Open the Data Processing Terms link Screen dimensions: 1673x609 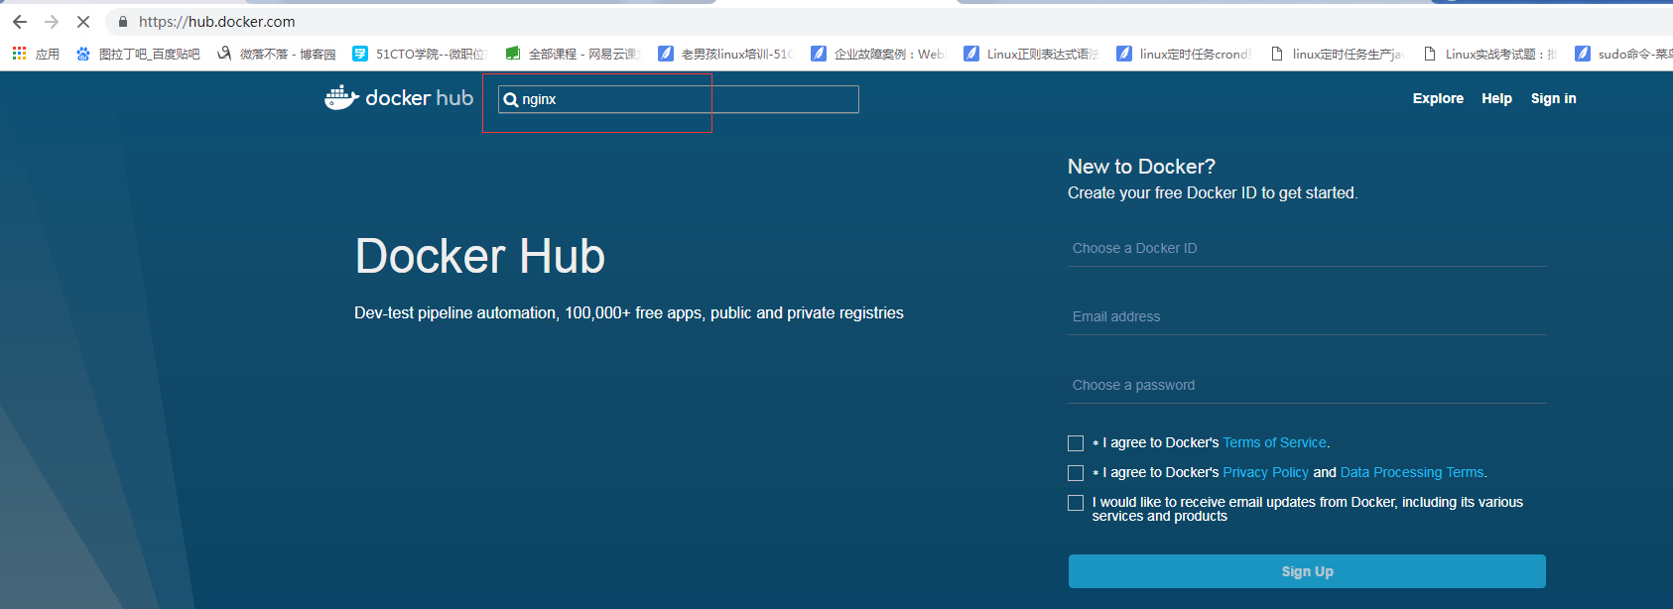tap(1412, 472)
